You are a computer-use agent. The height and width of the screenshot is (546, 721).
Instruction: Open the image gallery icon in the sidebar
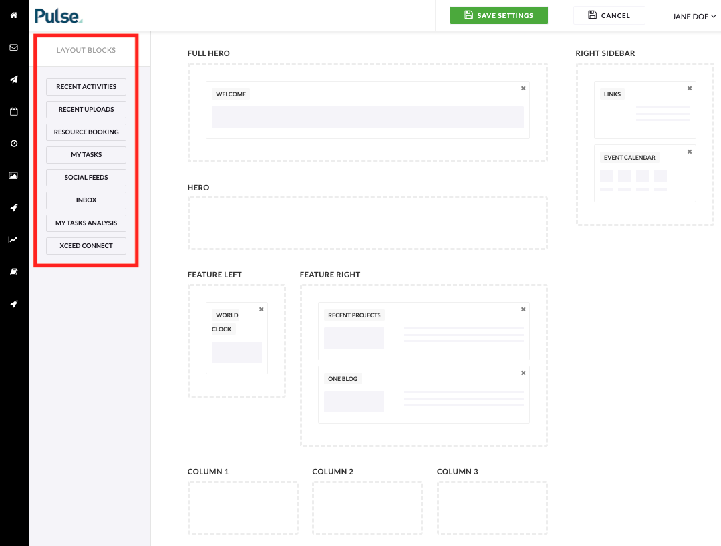click(x=13, y=176)
